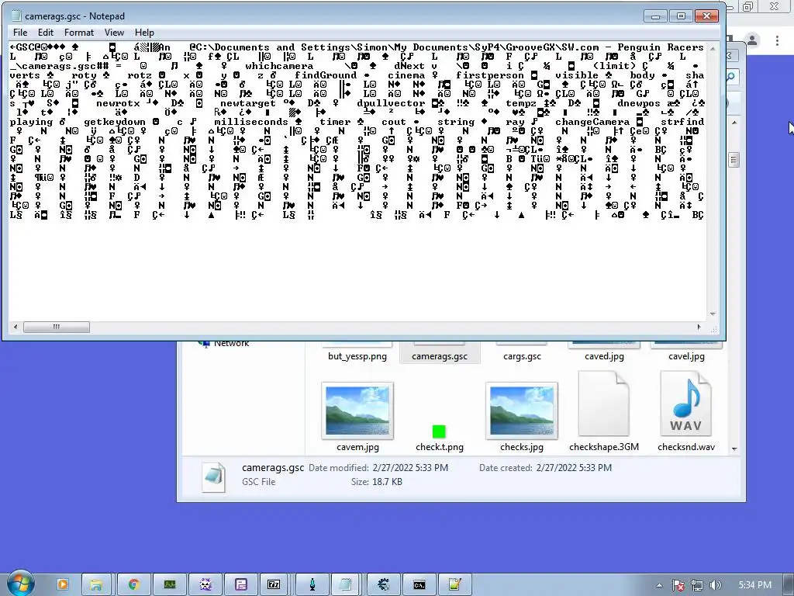Viewport: 794px width, 596px height.
Task: Open the network tray icon
Action: (697, 585)
